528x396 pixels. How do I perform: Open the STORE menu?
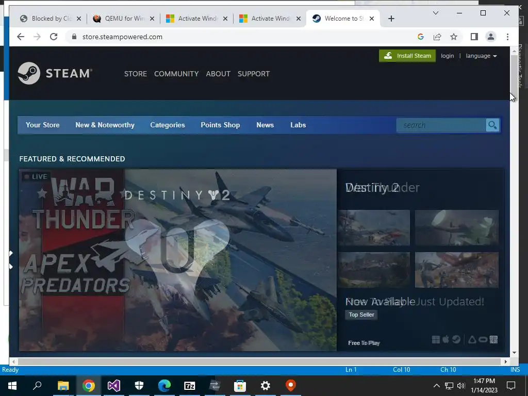(136, 74)
